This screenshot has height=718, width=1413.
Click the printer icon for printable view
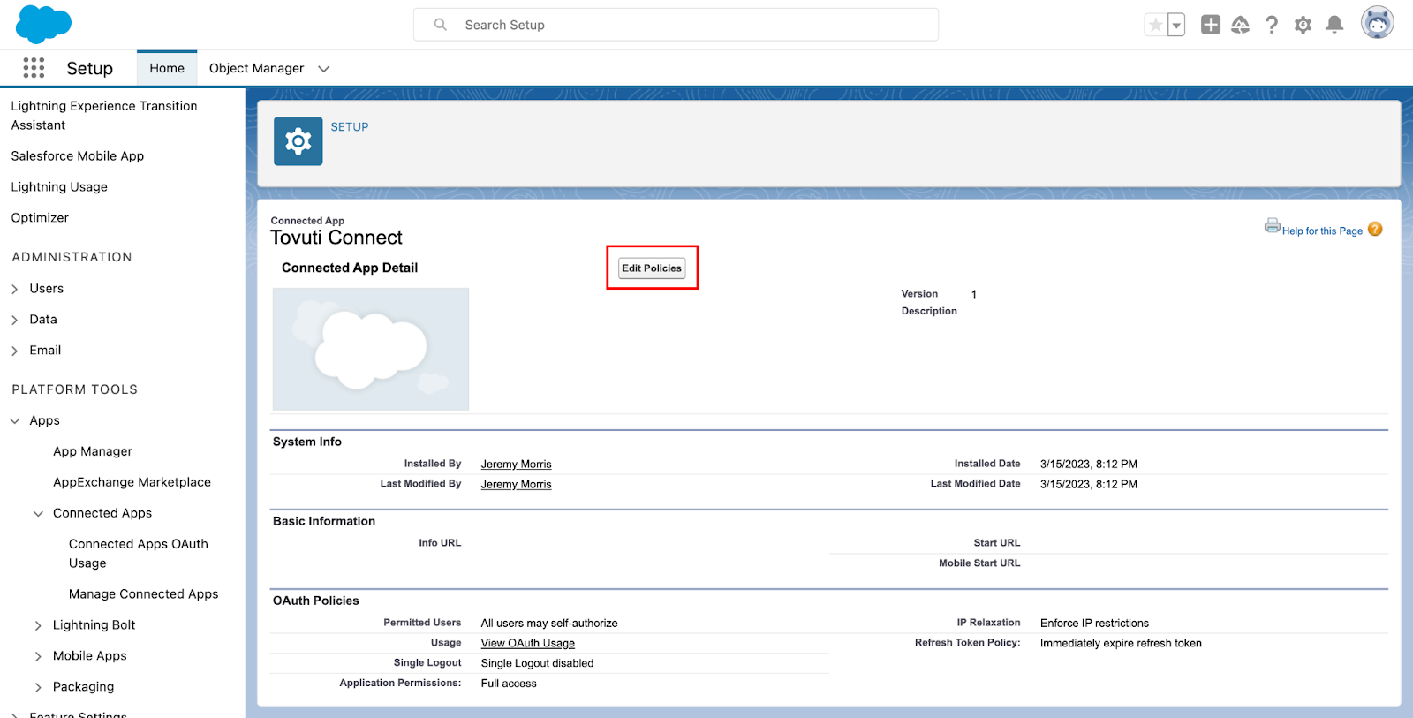(1273, 225)
